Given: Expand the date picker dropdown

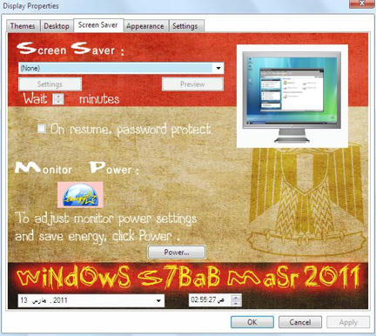Looking at the screenshot, I should pos(158,300).
